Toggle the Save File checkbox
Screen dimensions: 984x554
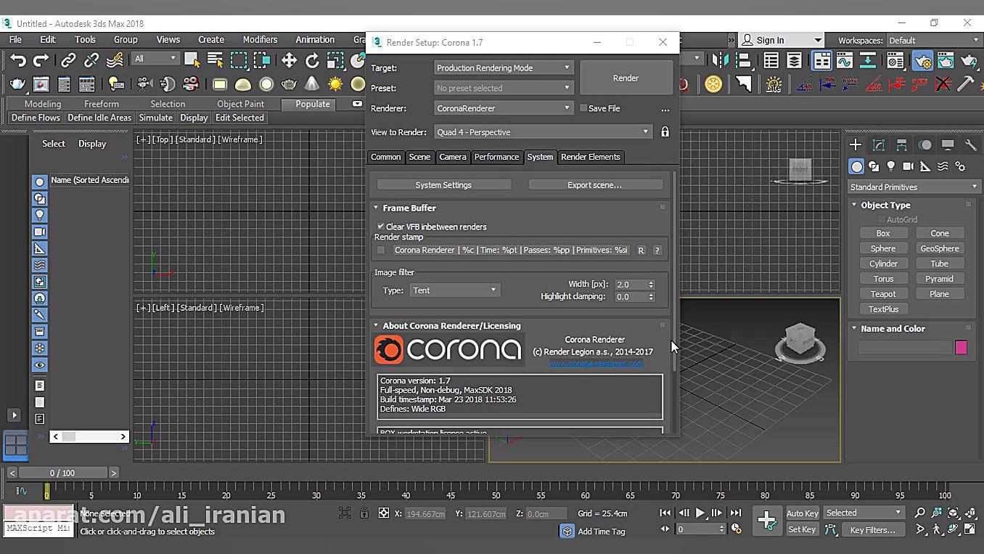pos(583,108)
